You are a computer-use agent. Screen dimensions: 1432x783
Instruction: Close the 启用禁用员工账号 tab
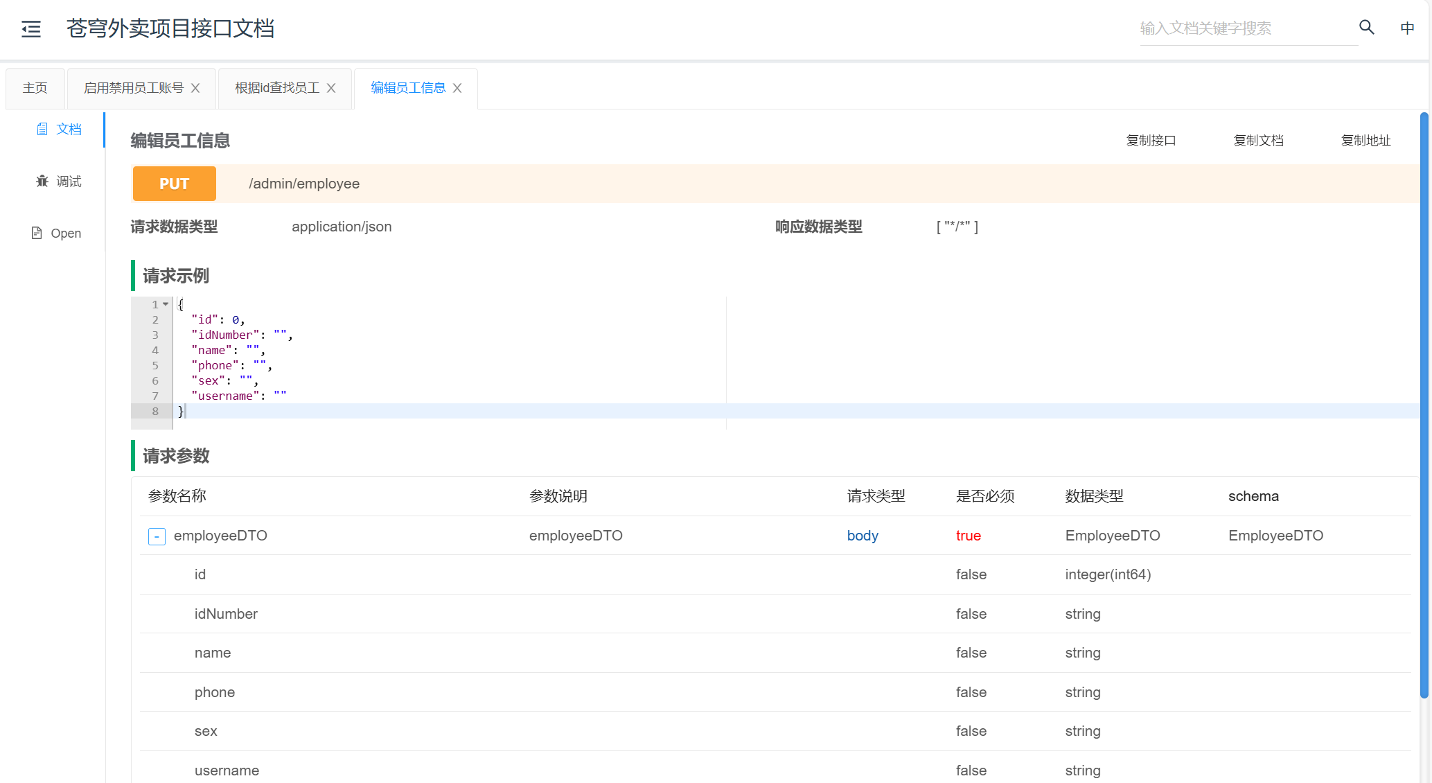[x=195, y=88]
